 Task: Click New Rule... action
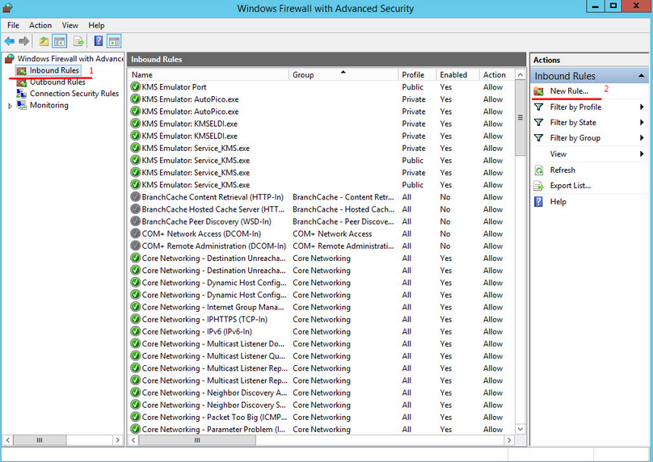click(569, 90)
